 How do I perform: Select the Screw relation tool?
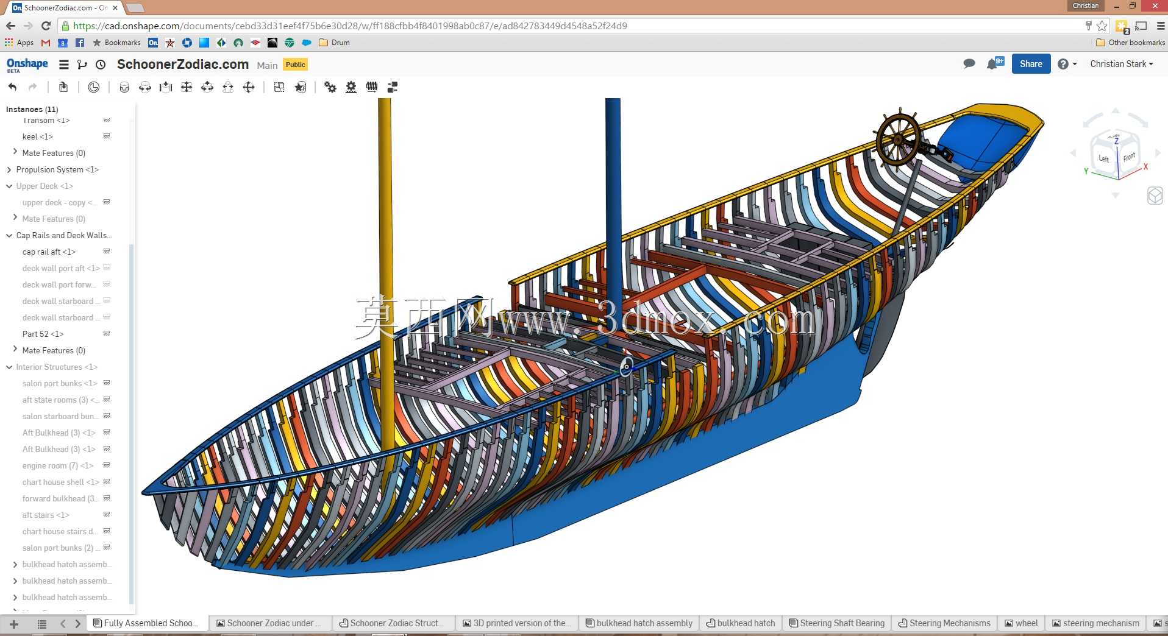coord(372,87)
